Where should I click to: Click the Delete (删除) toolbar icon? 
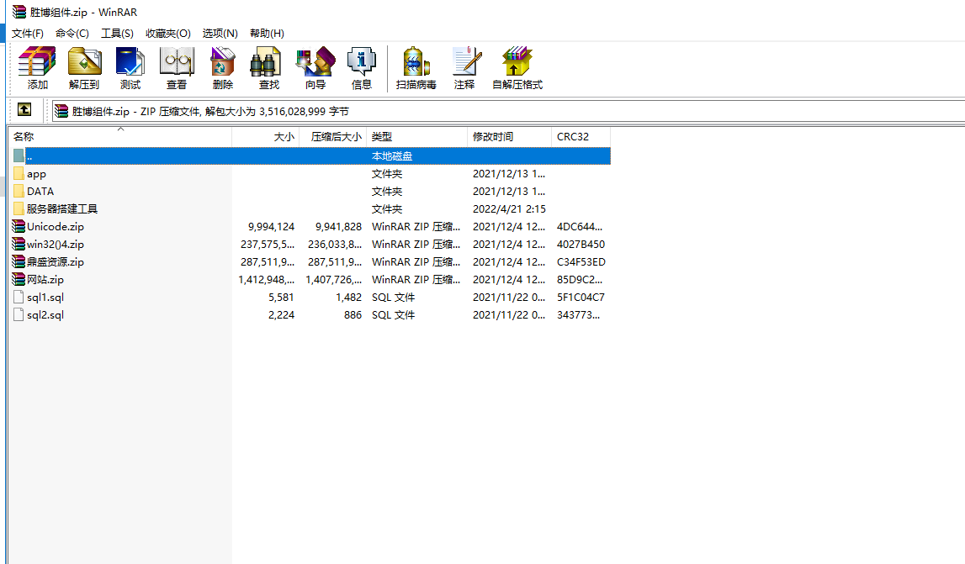223,67
